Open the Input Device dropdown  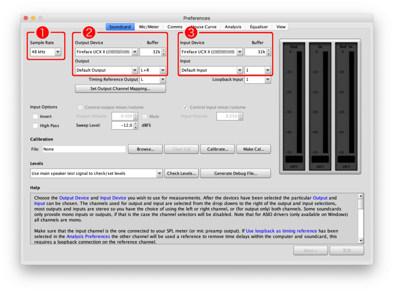tap(211, 52)
